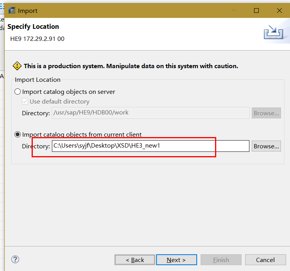Viewport: 290px width, 271px height.
Task: Maximize the Import dialog window
Action: (x=256, y=11)
